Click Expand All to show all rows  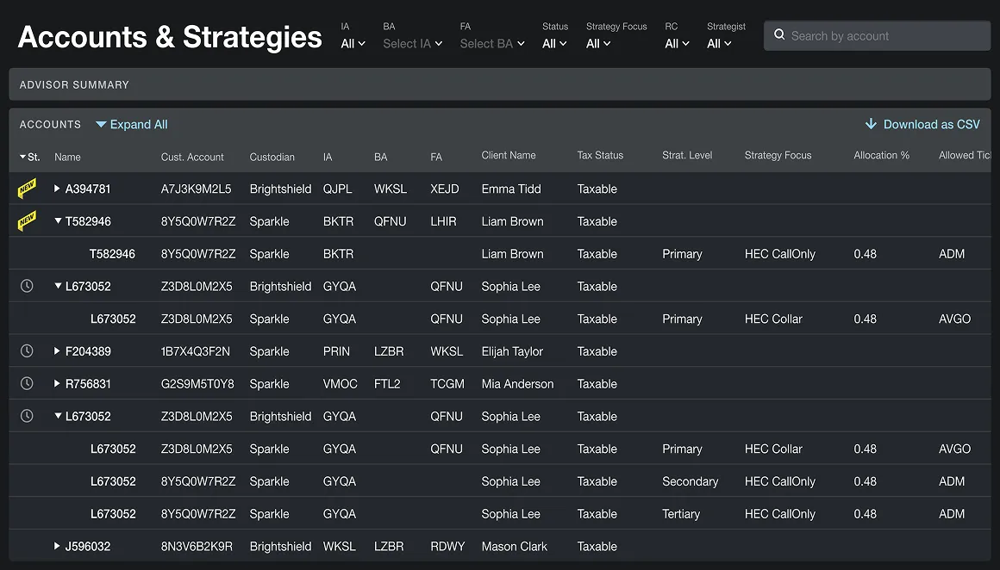click(x=131, y=124)
